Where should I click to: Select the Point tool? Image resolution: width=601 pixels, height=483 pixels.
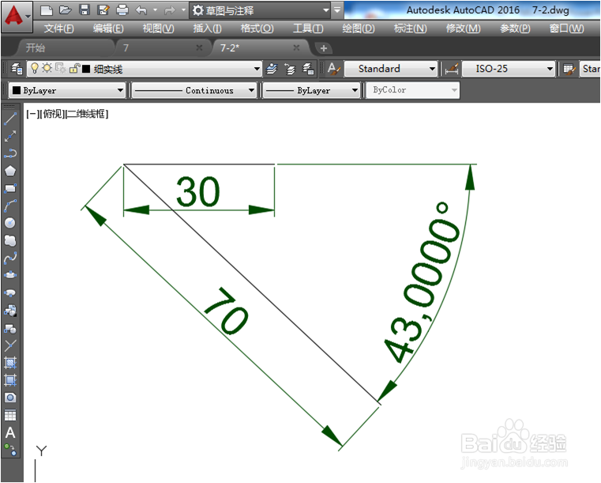[x=10, y=345]
